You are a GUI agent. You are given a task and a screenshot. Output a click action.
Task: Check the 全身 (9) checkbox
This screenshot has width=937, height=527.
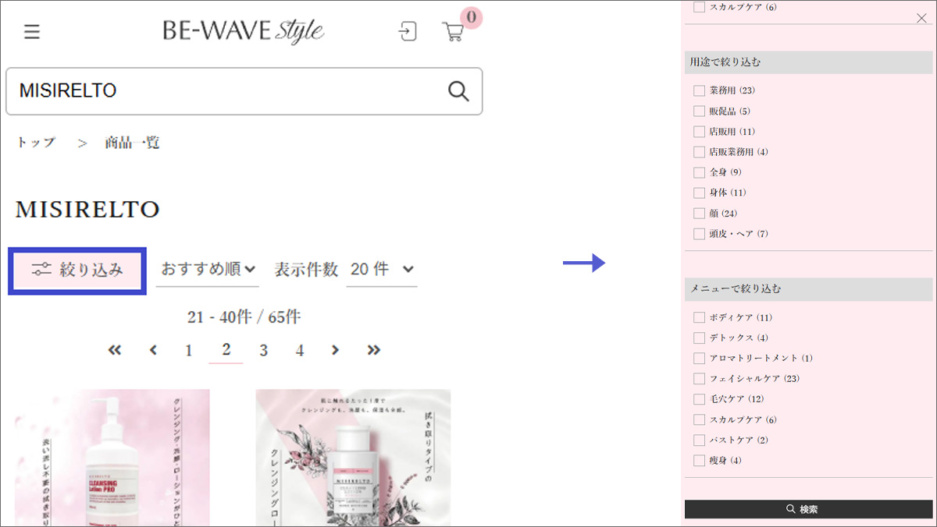click(699, 172)
